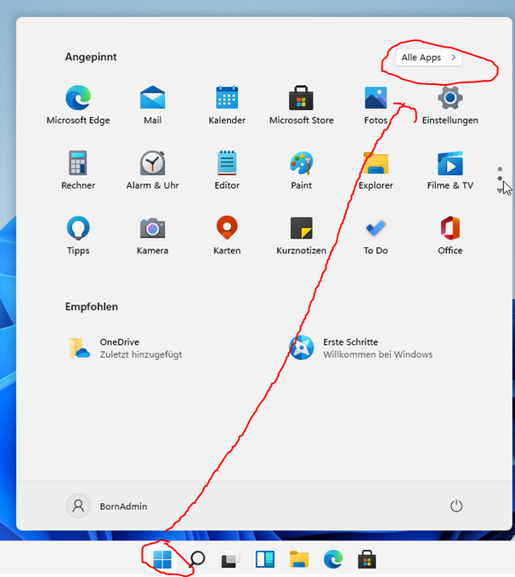Select the second pinned page dot
The height and width of the screenshot is (577, 515).
coord(500,178)
